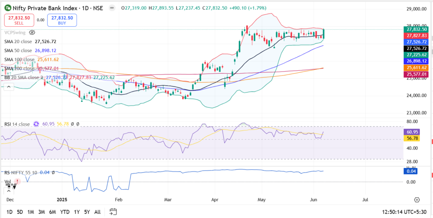Viewport: 433px width, 218px height.
Task: Select the 5D time range
Action: (x=20, y=212)
